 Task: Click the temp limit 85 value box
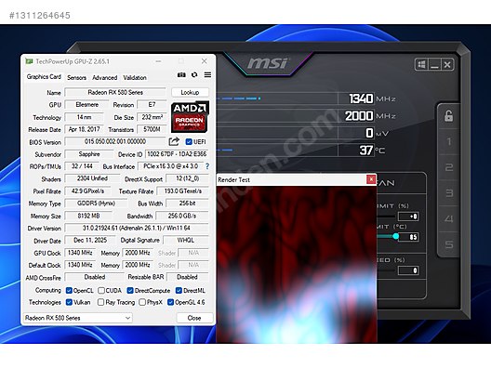coord(408,237)
